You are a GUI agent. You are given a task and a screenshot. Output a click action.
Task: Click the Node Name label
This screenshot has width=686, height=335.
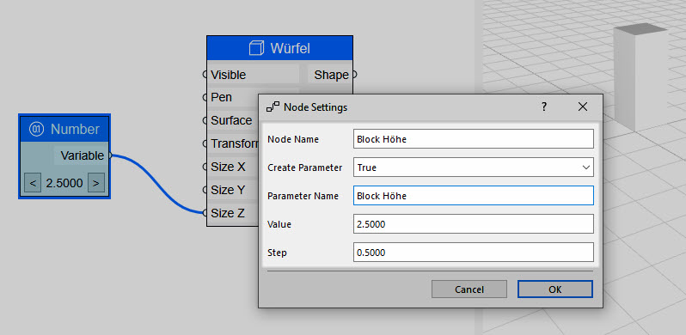click(x=293, y=139)
